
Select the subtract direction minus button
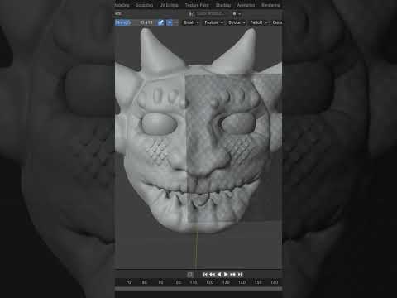(x=176, y=22)
